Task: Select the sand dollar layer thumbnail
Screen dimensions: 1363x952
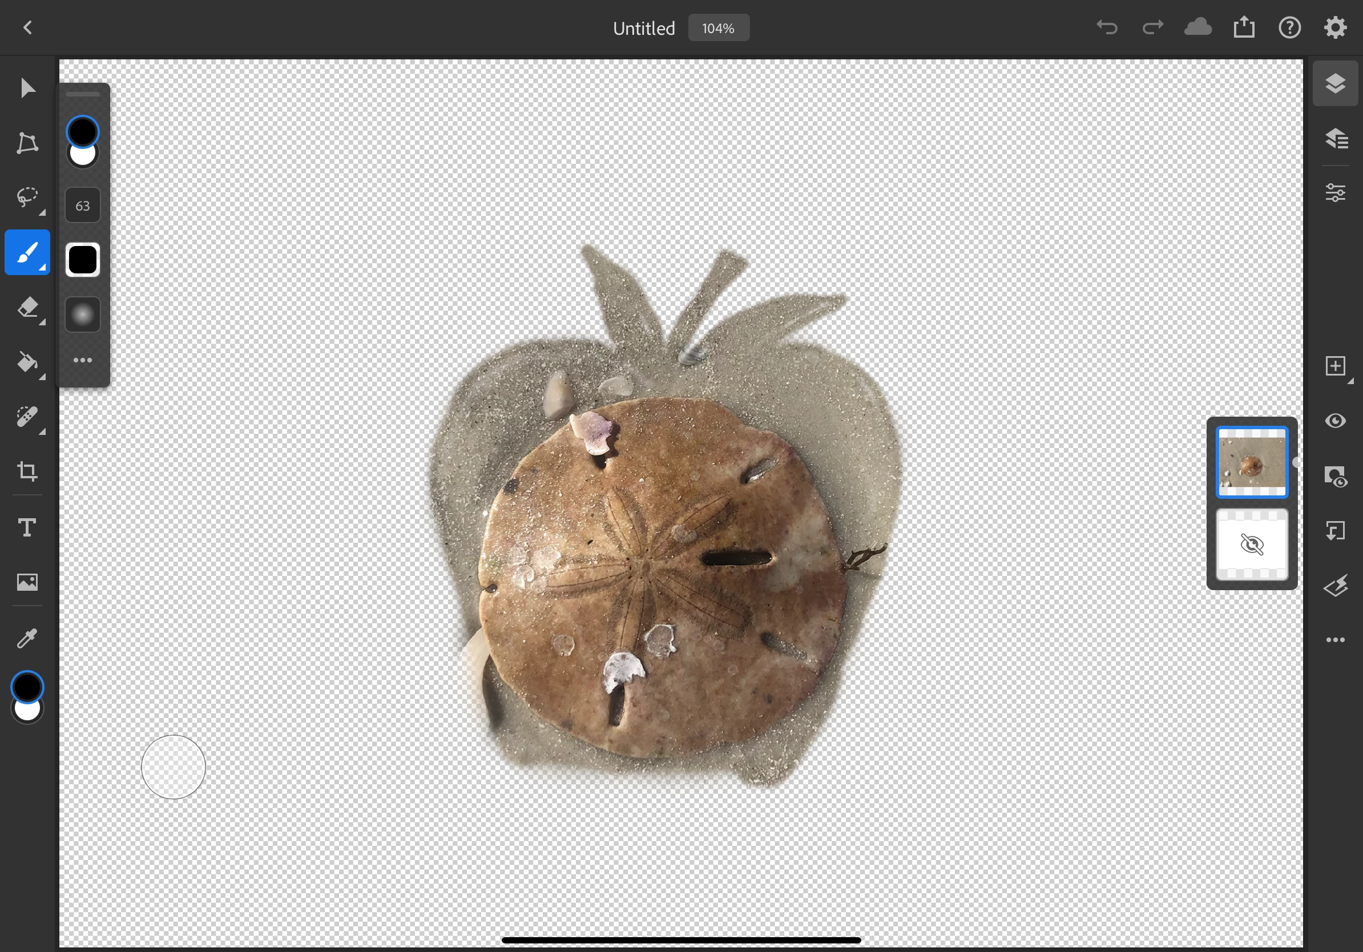Action: pos(1251,462)
